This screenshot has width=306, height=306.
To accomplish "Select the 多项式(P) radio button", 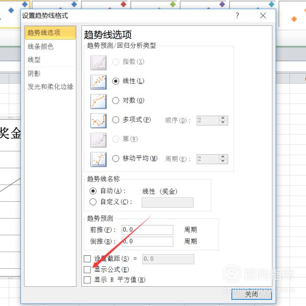I will click(x=115, y=120).
